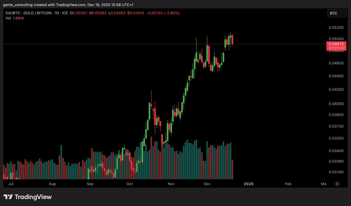Screen dimensions: 351x206
Task: Click the change value −0.00144 (−2.85%)
Action: click(163, 13)
